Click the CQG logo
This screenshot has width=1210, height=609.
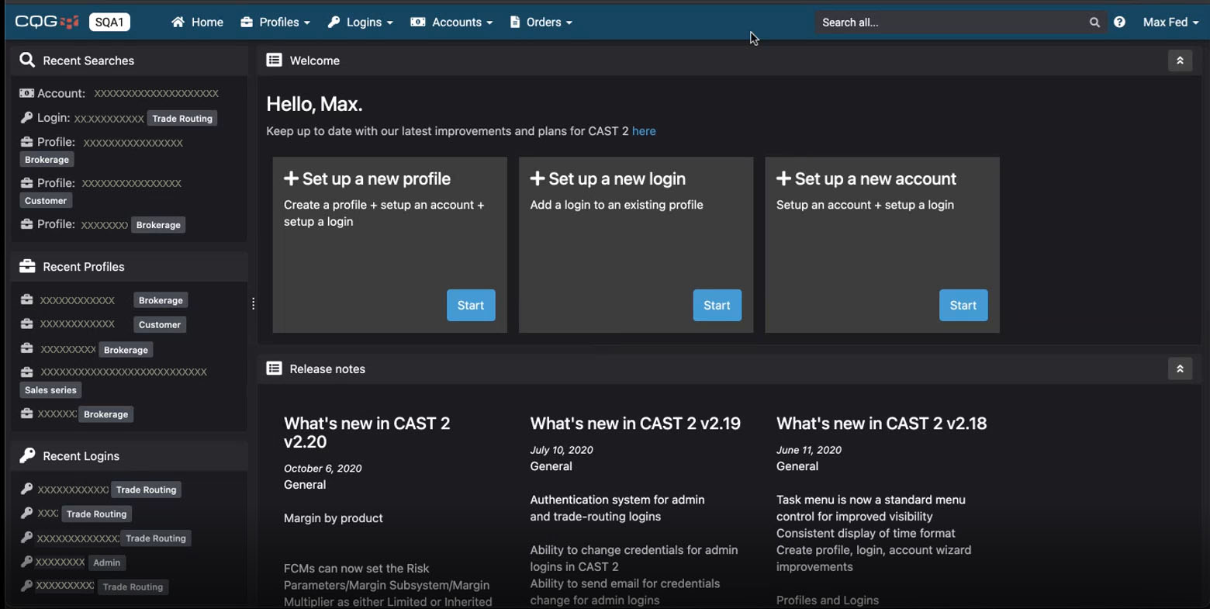coord(47,22)
